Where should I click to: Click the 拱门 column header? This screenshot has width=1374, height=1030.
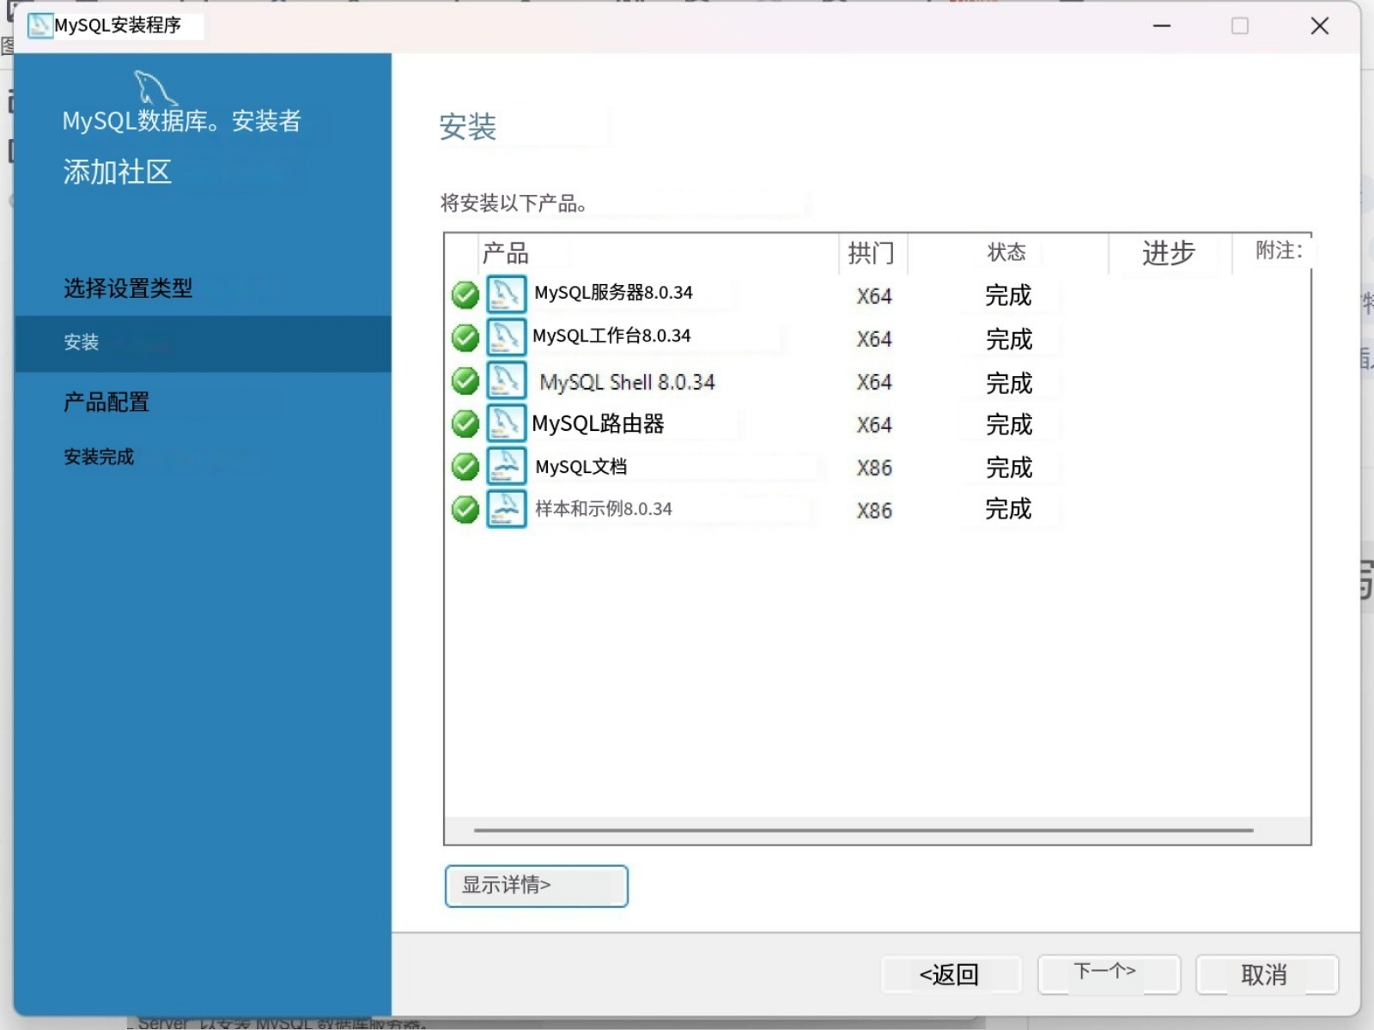point(872,253)
